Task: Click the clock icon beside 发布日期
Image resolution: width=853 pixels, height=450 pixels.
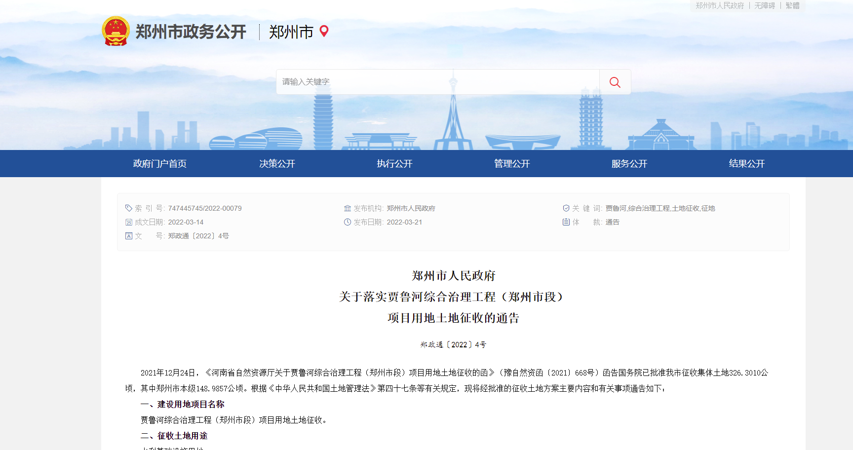Action: 348,222
